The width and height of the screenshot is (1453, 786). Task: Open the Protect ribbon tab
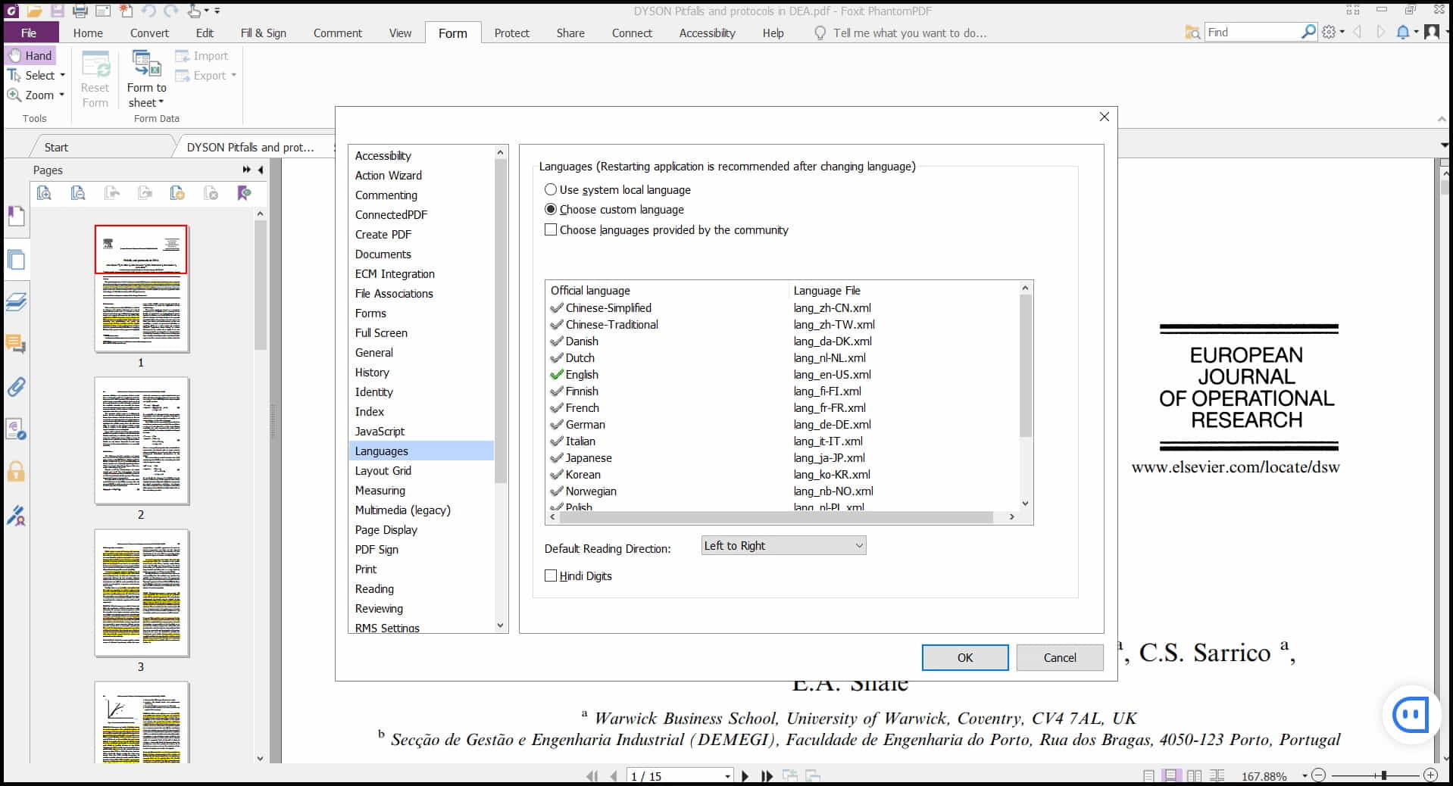coord(511,33)
